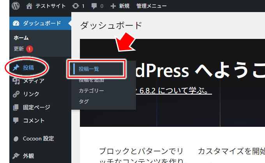Open the リンク sidebar menu
This screenshot has height=163, width=265.
coord(31,94)
